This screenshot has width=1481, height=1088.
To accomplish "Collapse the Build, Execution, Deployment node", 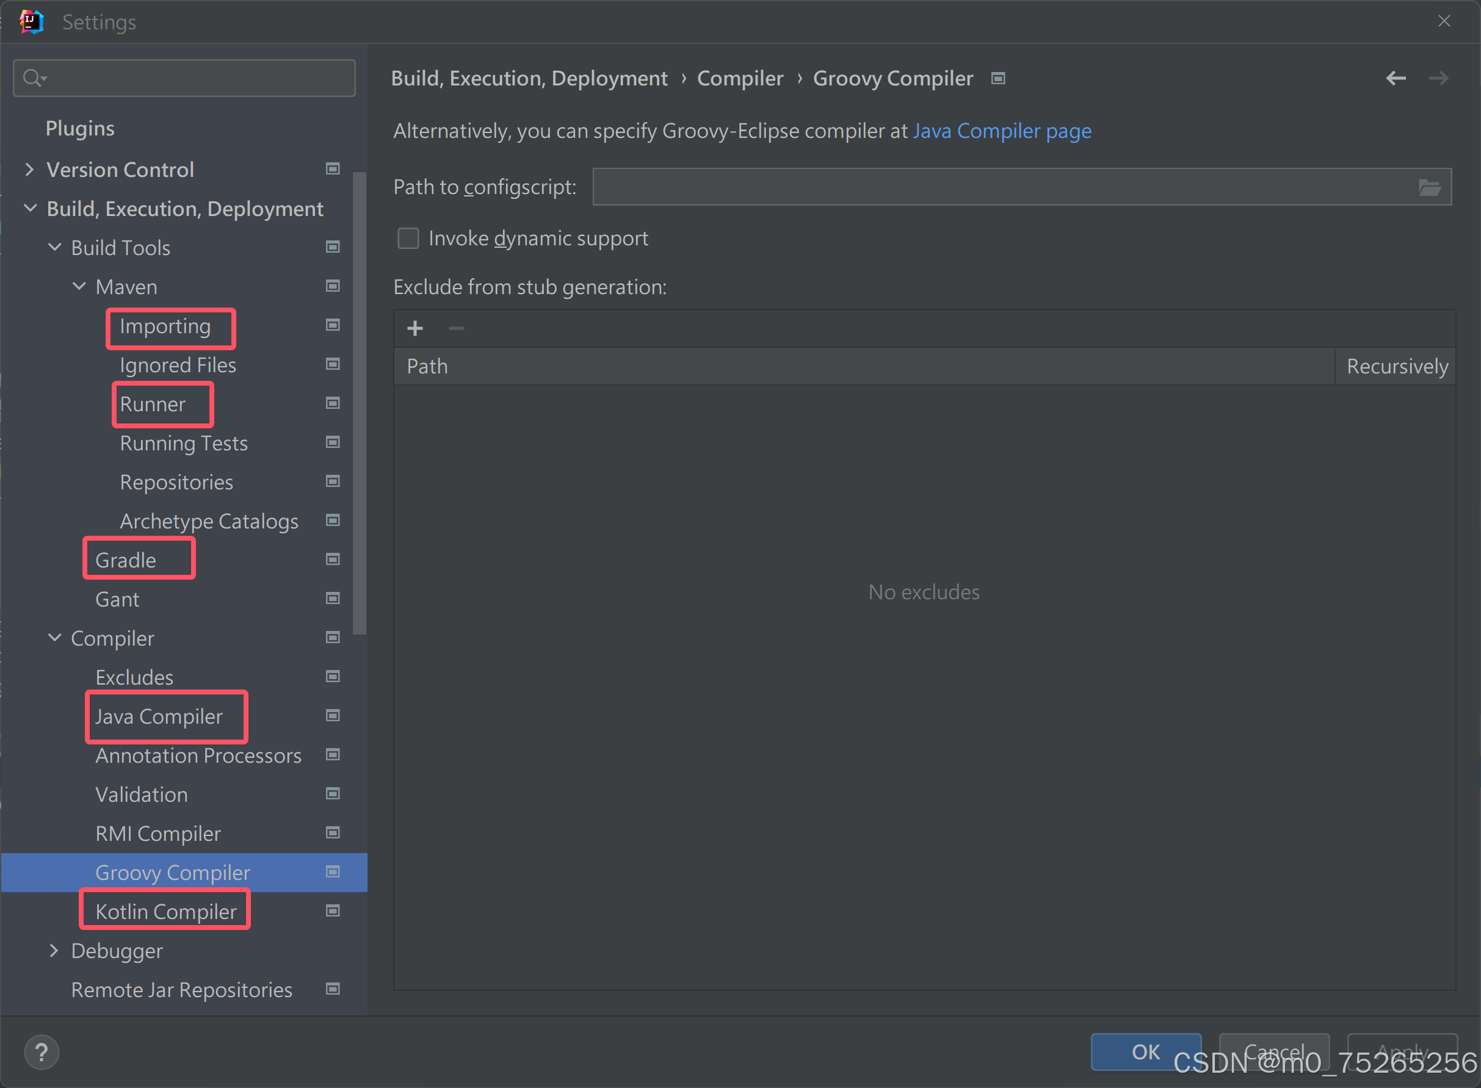I will point(31,209).
